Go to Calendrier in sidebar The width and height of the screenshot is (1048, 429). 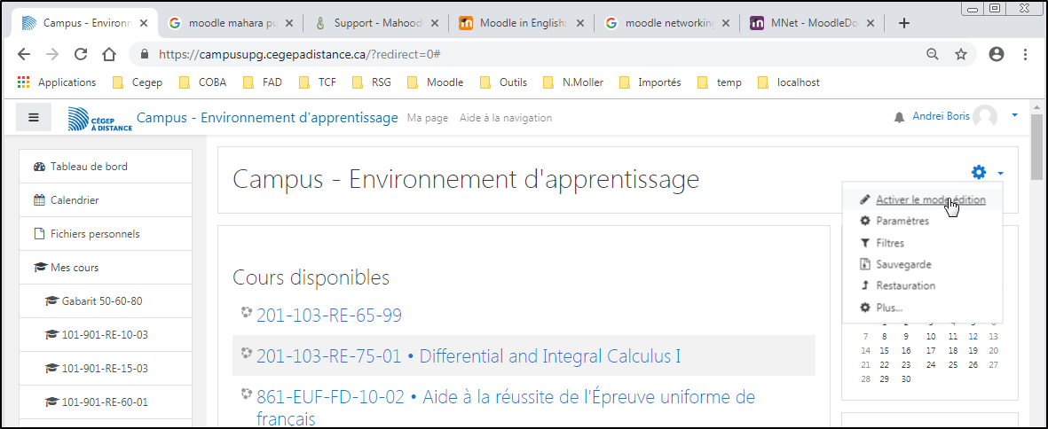(x=75, y=200)
